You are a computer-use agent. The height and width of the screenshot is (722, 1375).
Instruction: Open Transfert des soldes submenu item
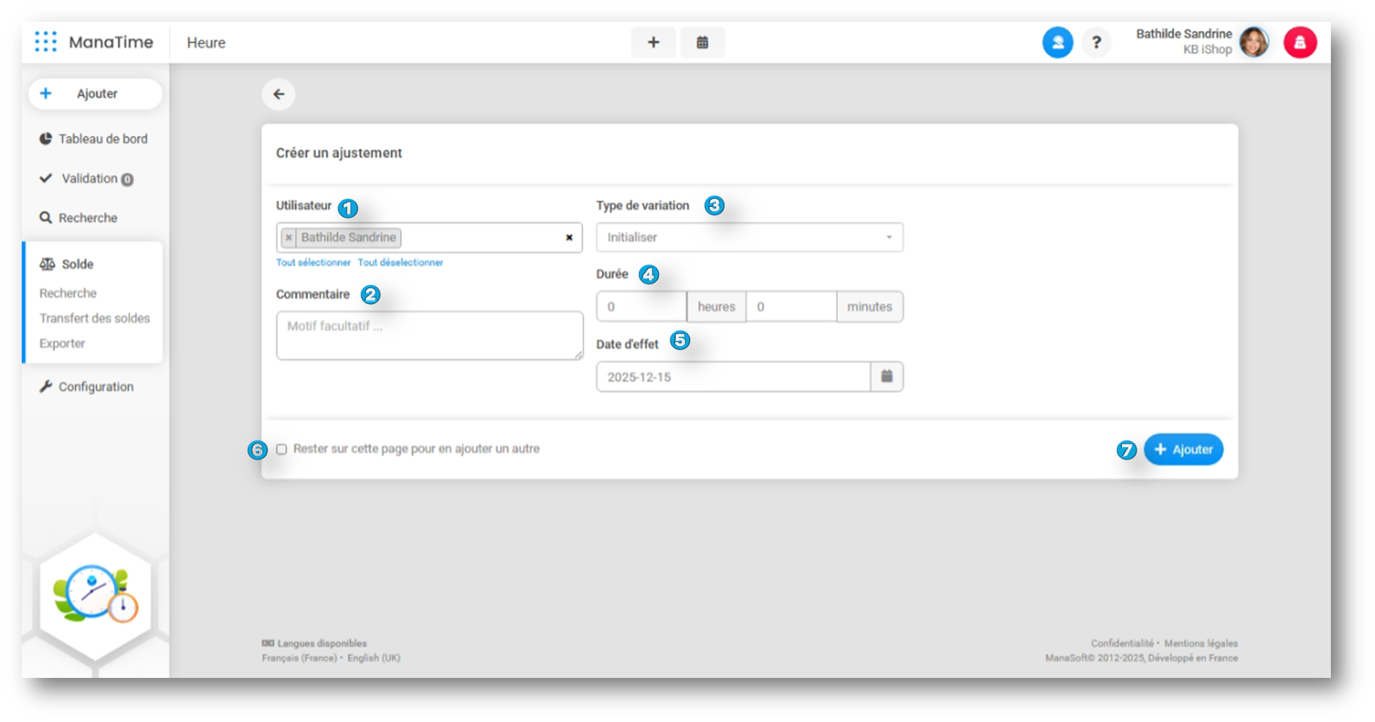coord(94,318)
